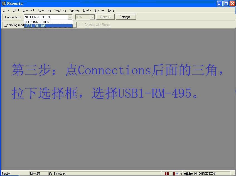
Task: Open the Product menu
Action: pyautogui.click(x=28, y=10)
